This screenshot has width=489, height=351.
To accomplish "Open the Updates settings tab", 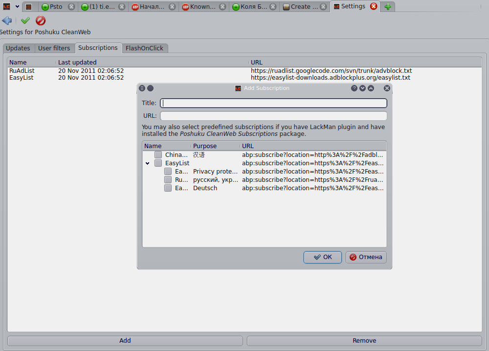I will click(18, 48).
